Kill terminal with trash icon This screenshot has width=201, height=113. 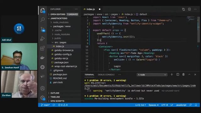coord(183,75)
